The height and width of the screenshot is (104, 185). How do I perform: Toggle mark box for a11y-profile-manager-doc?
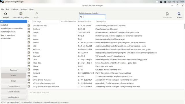[29, 83]
